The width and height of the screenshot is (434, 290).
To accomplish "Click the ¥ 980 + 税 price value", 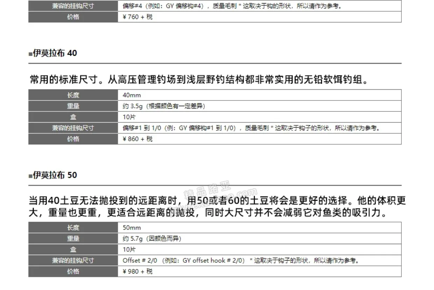I will coord(138,271).
